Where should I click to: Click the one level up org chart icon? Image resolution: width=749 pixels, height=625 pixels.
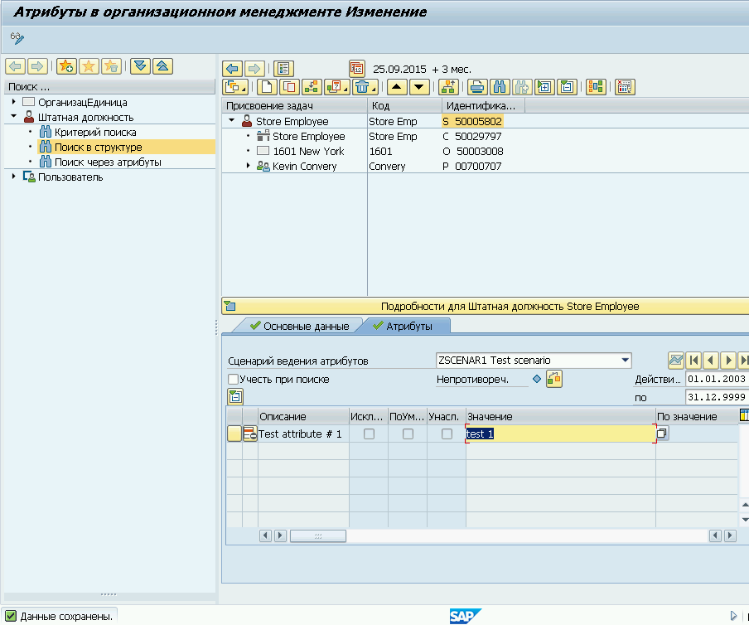(x=448, y=87)
